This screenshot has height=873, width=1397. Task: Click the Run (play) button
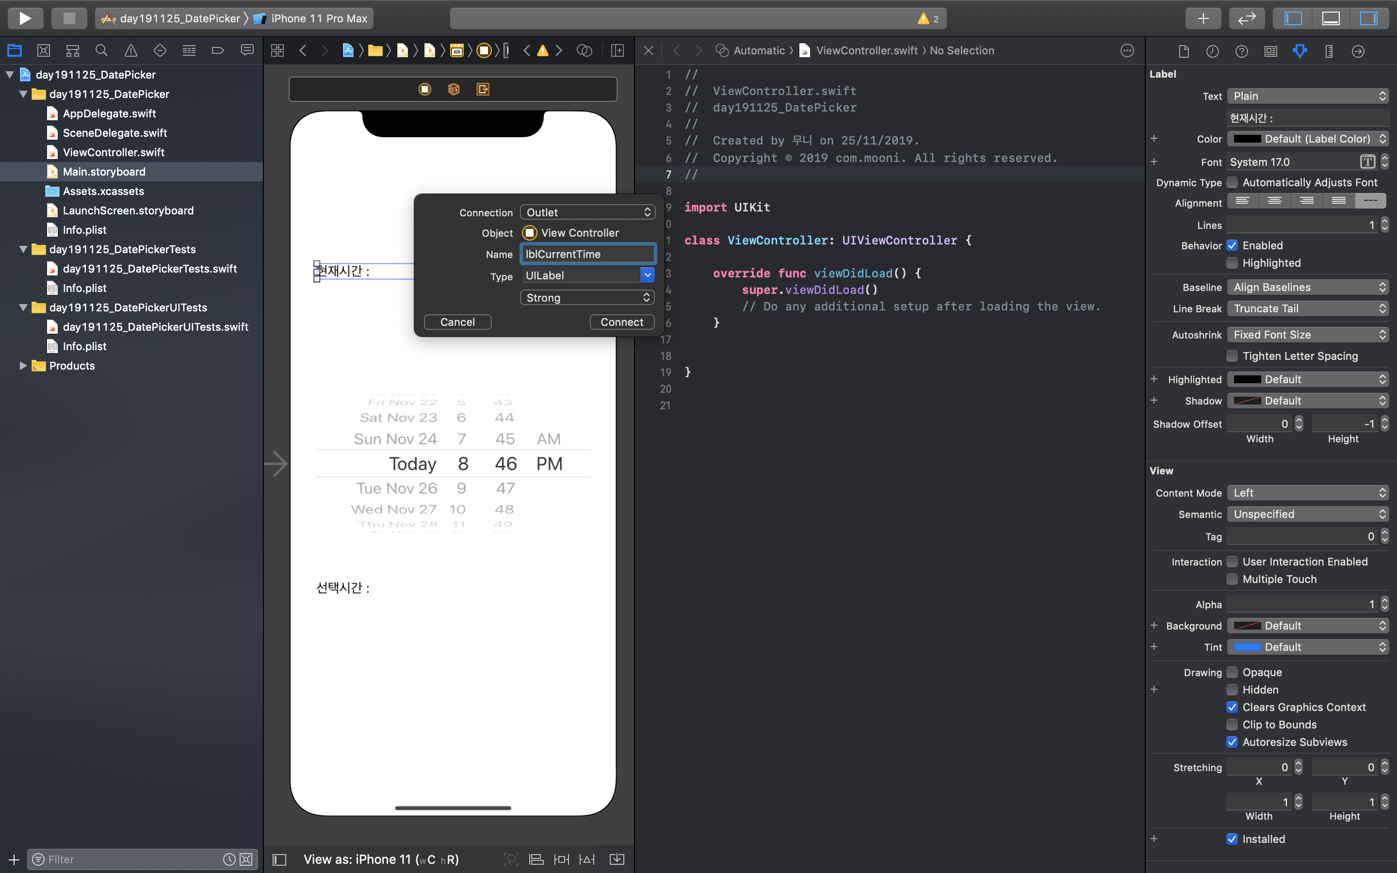(25, 18)
